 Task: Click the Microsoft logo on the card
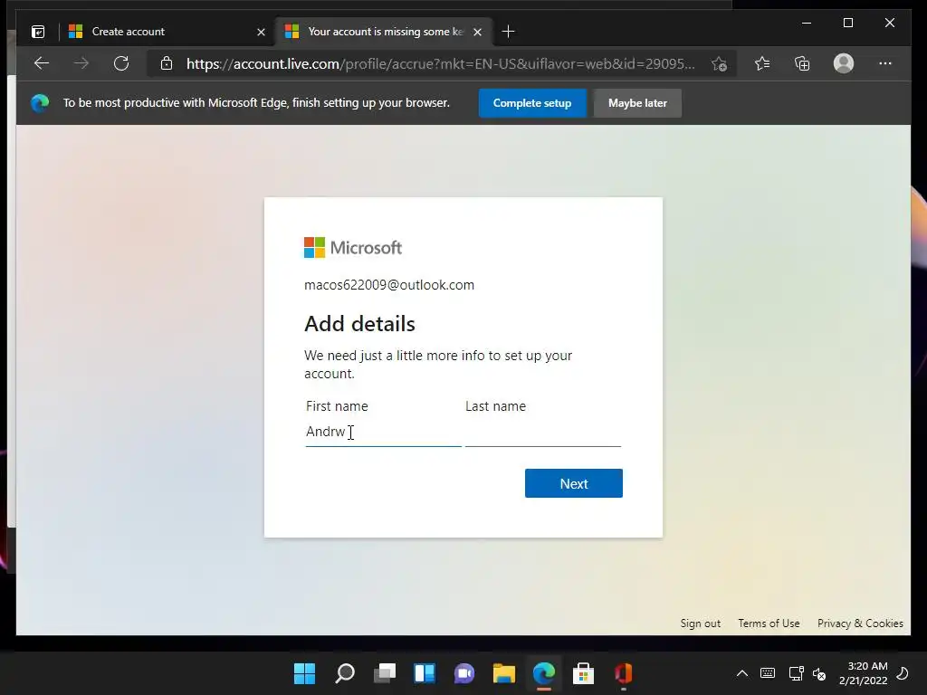coord(353,248)
